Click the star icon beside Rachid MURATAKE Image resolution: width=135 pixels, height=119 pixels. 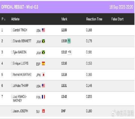coord(12,75)
